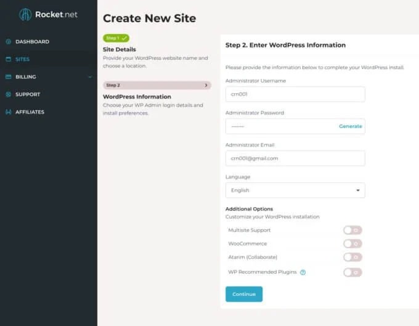Click the Step 2 progress bar
419x326 pixels.
(x=157, y=85)
